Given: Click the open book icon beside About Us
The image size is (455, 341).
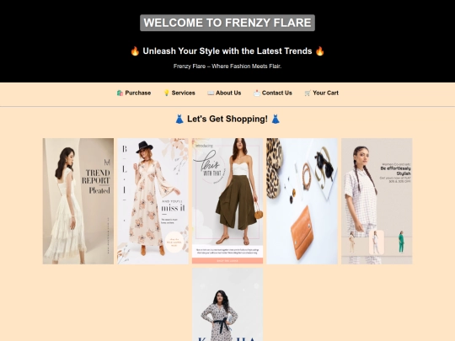Looking at the screenshot, I should 211,93.
